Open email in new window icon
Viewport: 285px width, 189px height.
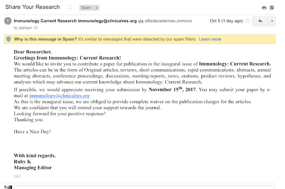272,8
